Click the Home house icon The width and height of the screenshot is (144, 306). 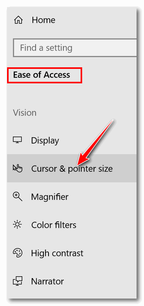18,20
